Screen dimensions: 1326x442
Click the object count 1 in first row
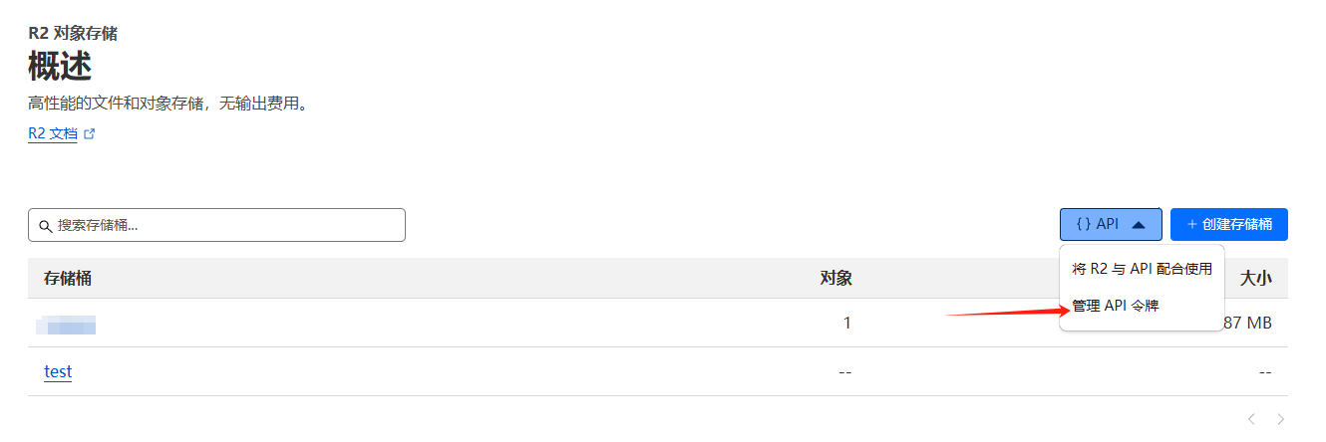pyautogui.click(x=847, y=323)
